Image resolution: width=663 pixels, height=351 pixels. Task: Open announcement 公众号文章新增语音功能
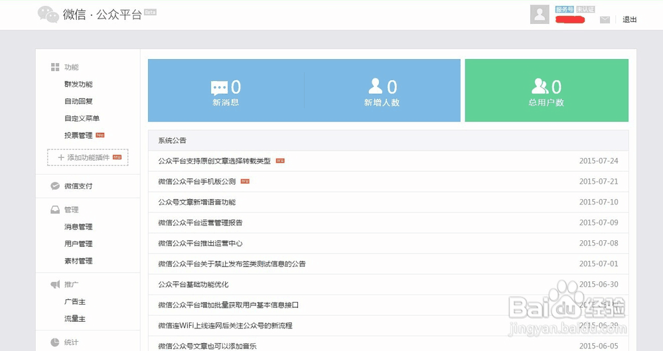[x=197, y=202]
